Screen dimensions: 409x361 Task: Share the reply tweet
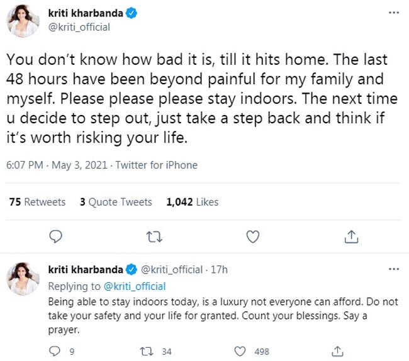[x=338, y=351]
